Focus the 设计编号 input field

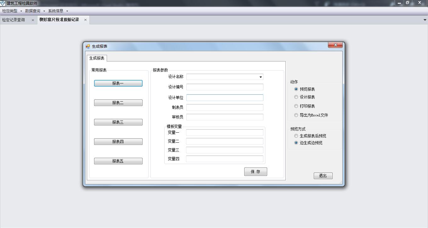click(225, 87)
